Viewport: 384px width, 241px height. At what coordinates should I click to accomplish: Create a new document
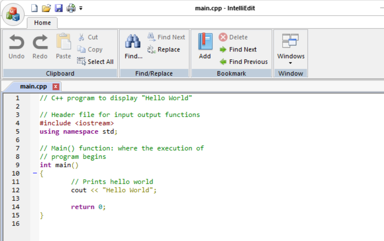pyautogui.click(x=34, y=8)
